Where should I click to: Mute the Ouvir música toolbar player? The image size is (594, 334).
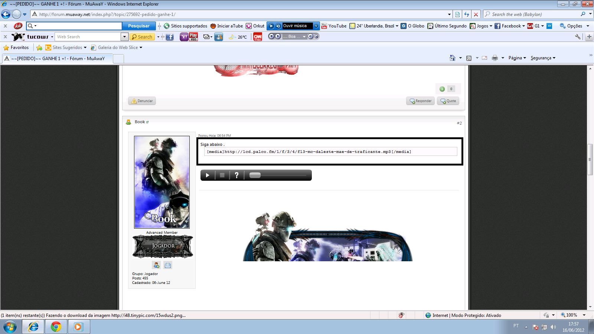point(278,26)
